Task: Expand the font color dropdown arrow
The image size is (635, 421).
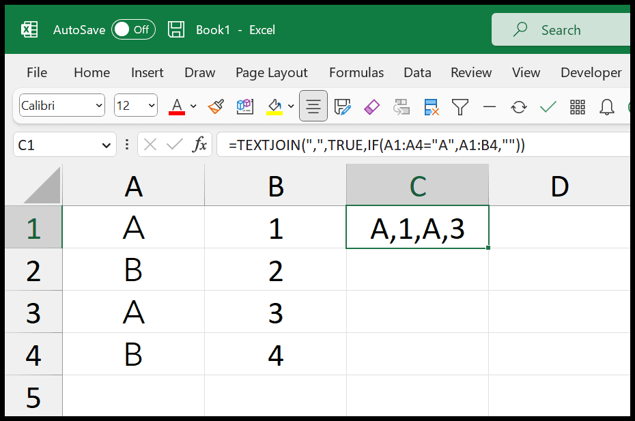Action: (194, 106)
